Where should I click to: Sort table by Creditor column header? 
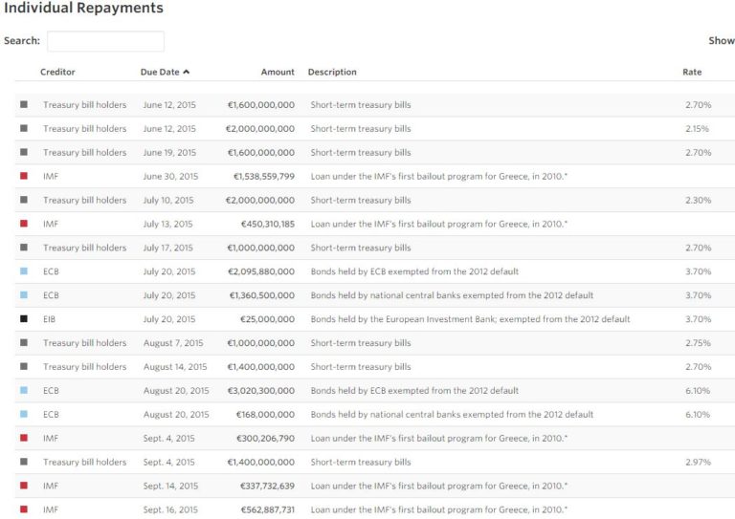[x=57, y=73]
